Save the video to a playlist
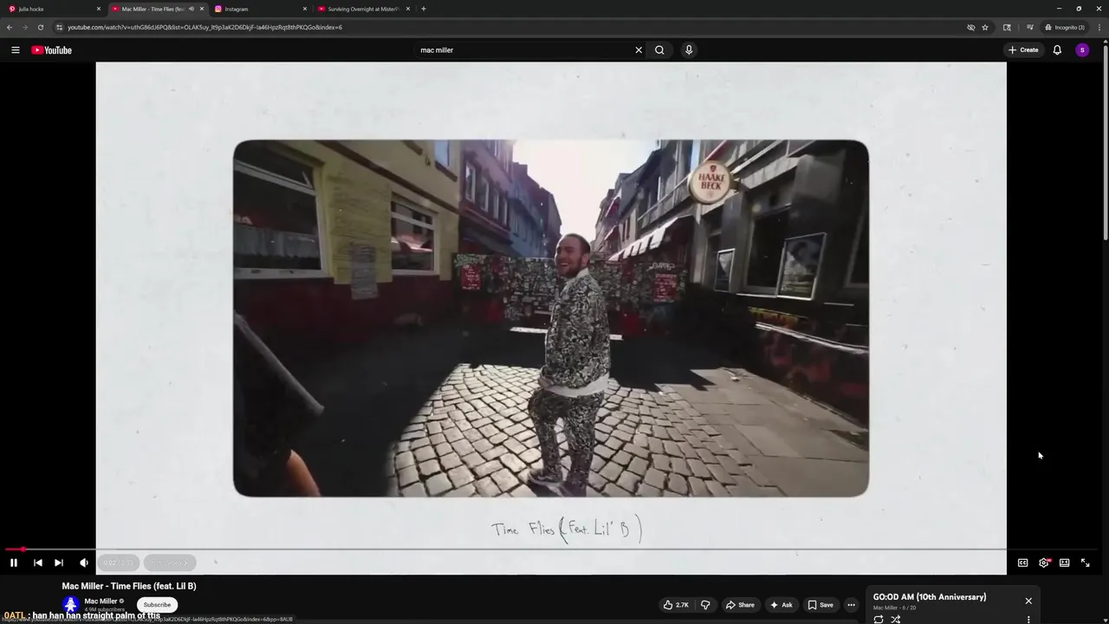 pyautogui.click(x=820, y=605)
